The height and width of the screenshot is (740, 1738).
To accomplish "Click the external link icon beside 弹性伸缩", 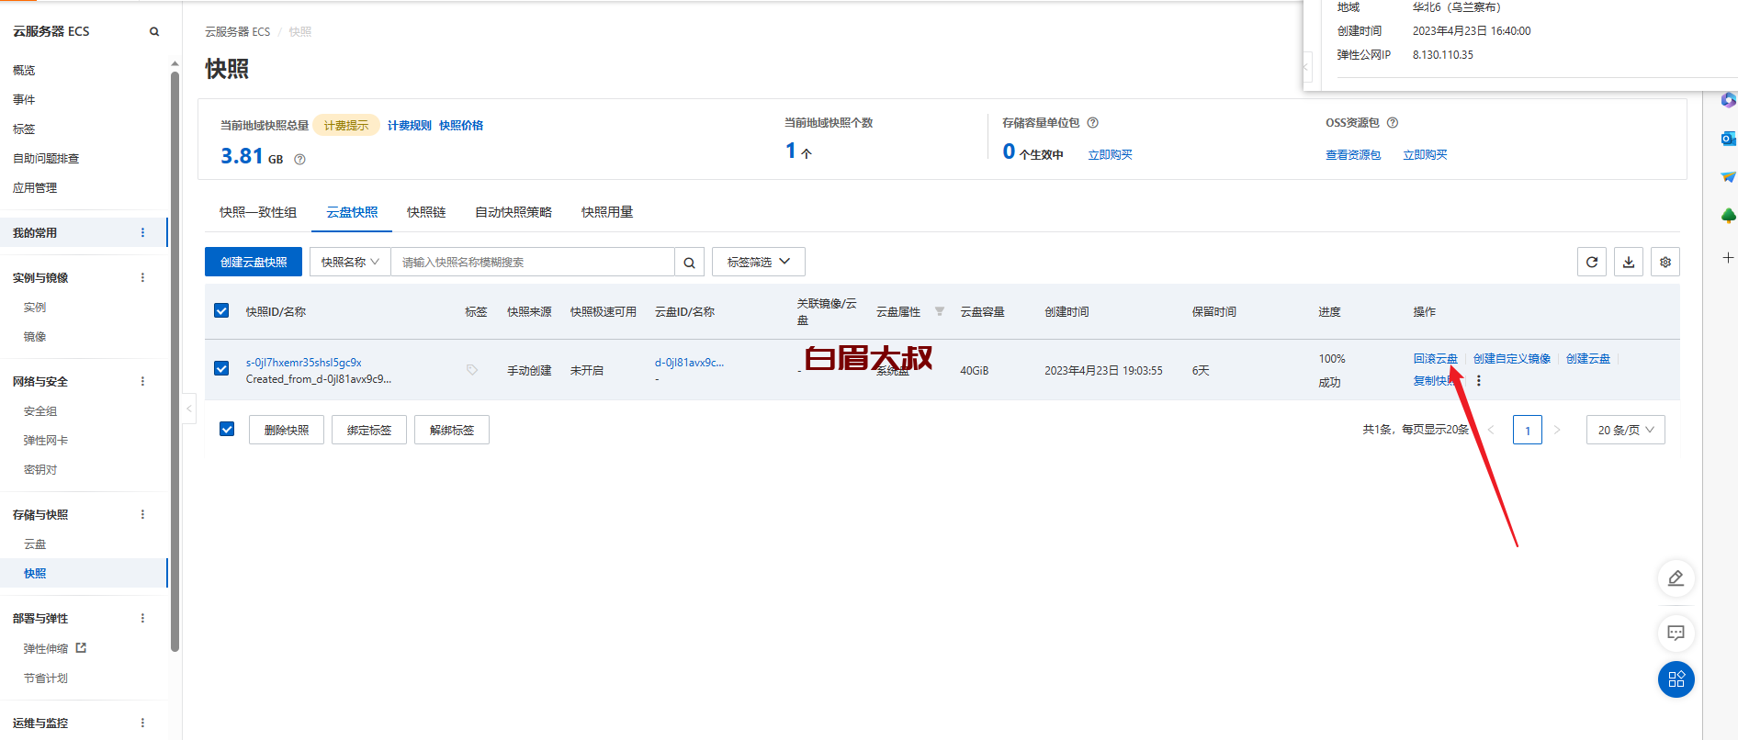I will click(x=81, y=648).
